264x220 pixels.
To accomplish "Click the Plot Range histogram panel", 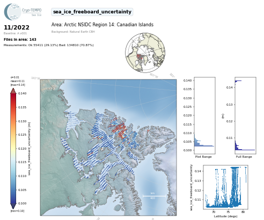I will [204, 115].
